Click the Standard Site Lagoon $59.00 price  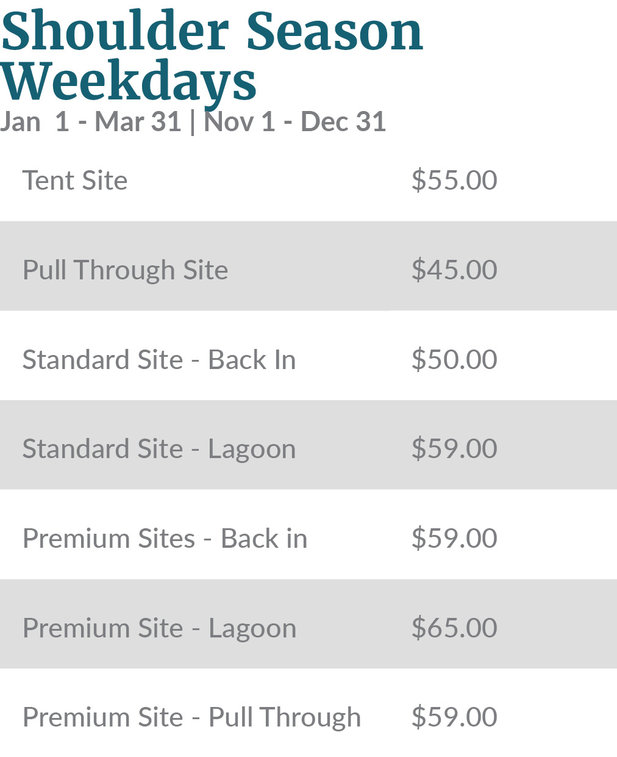click(x=454, y=449)
